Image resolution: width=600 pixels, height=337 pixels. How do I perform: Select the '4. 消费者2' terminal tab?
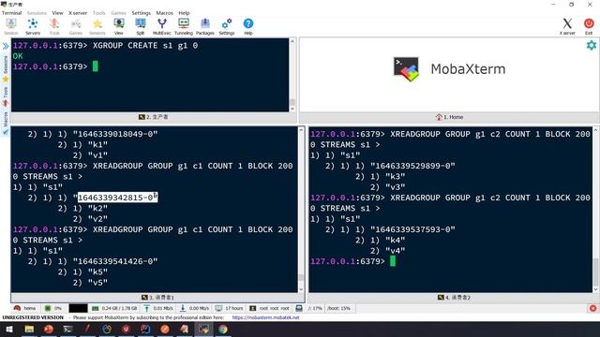454,298
